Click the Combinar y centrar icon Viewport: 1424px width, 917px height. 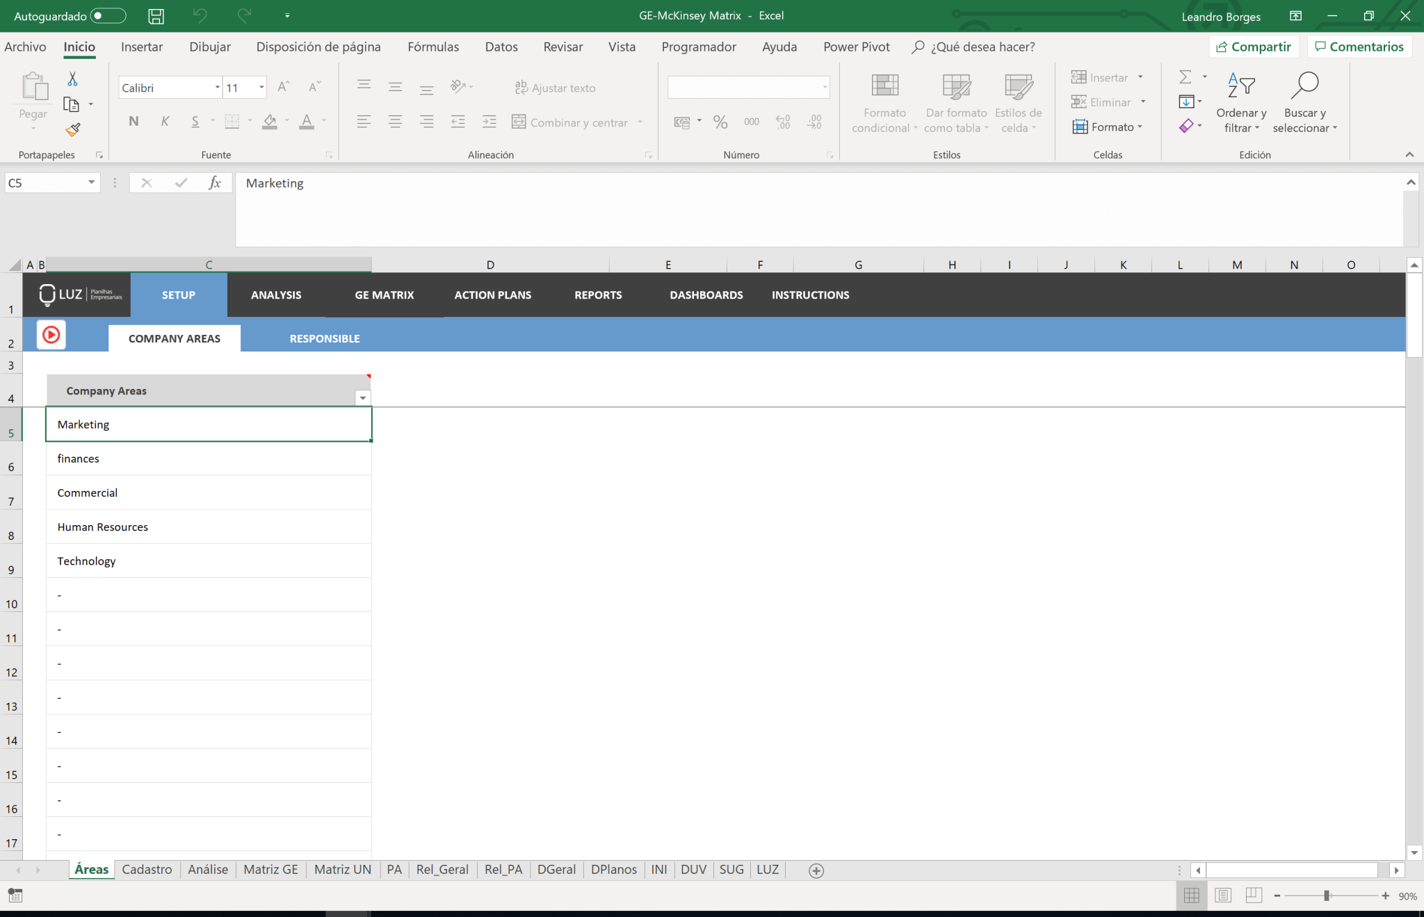[x=518, y=122]
